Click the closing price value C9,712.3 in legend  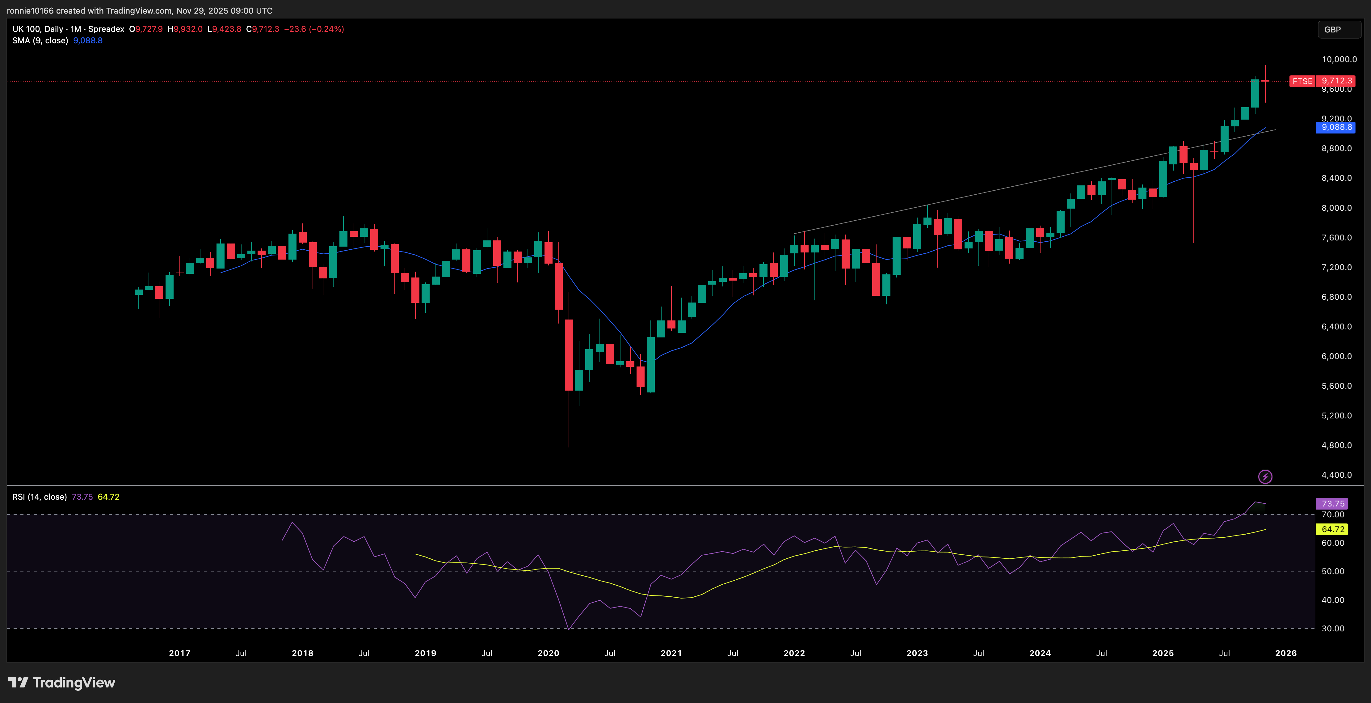click(263, 29)
